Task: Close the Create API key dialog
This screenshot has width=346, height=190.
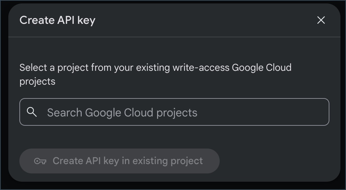Action: pyautogui.click(x=321, y=20)
